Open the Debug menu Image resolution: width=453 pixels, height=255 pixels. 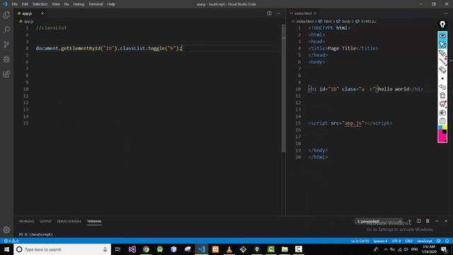79,4
